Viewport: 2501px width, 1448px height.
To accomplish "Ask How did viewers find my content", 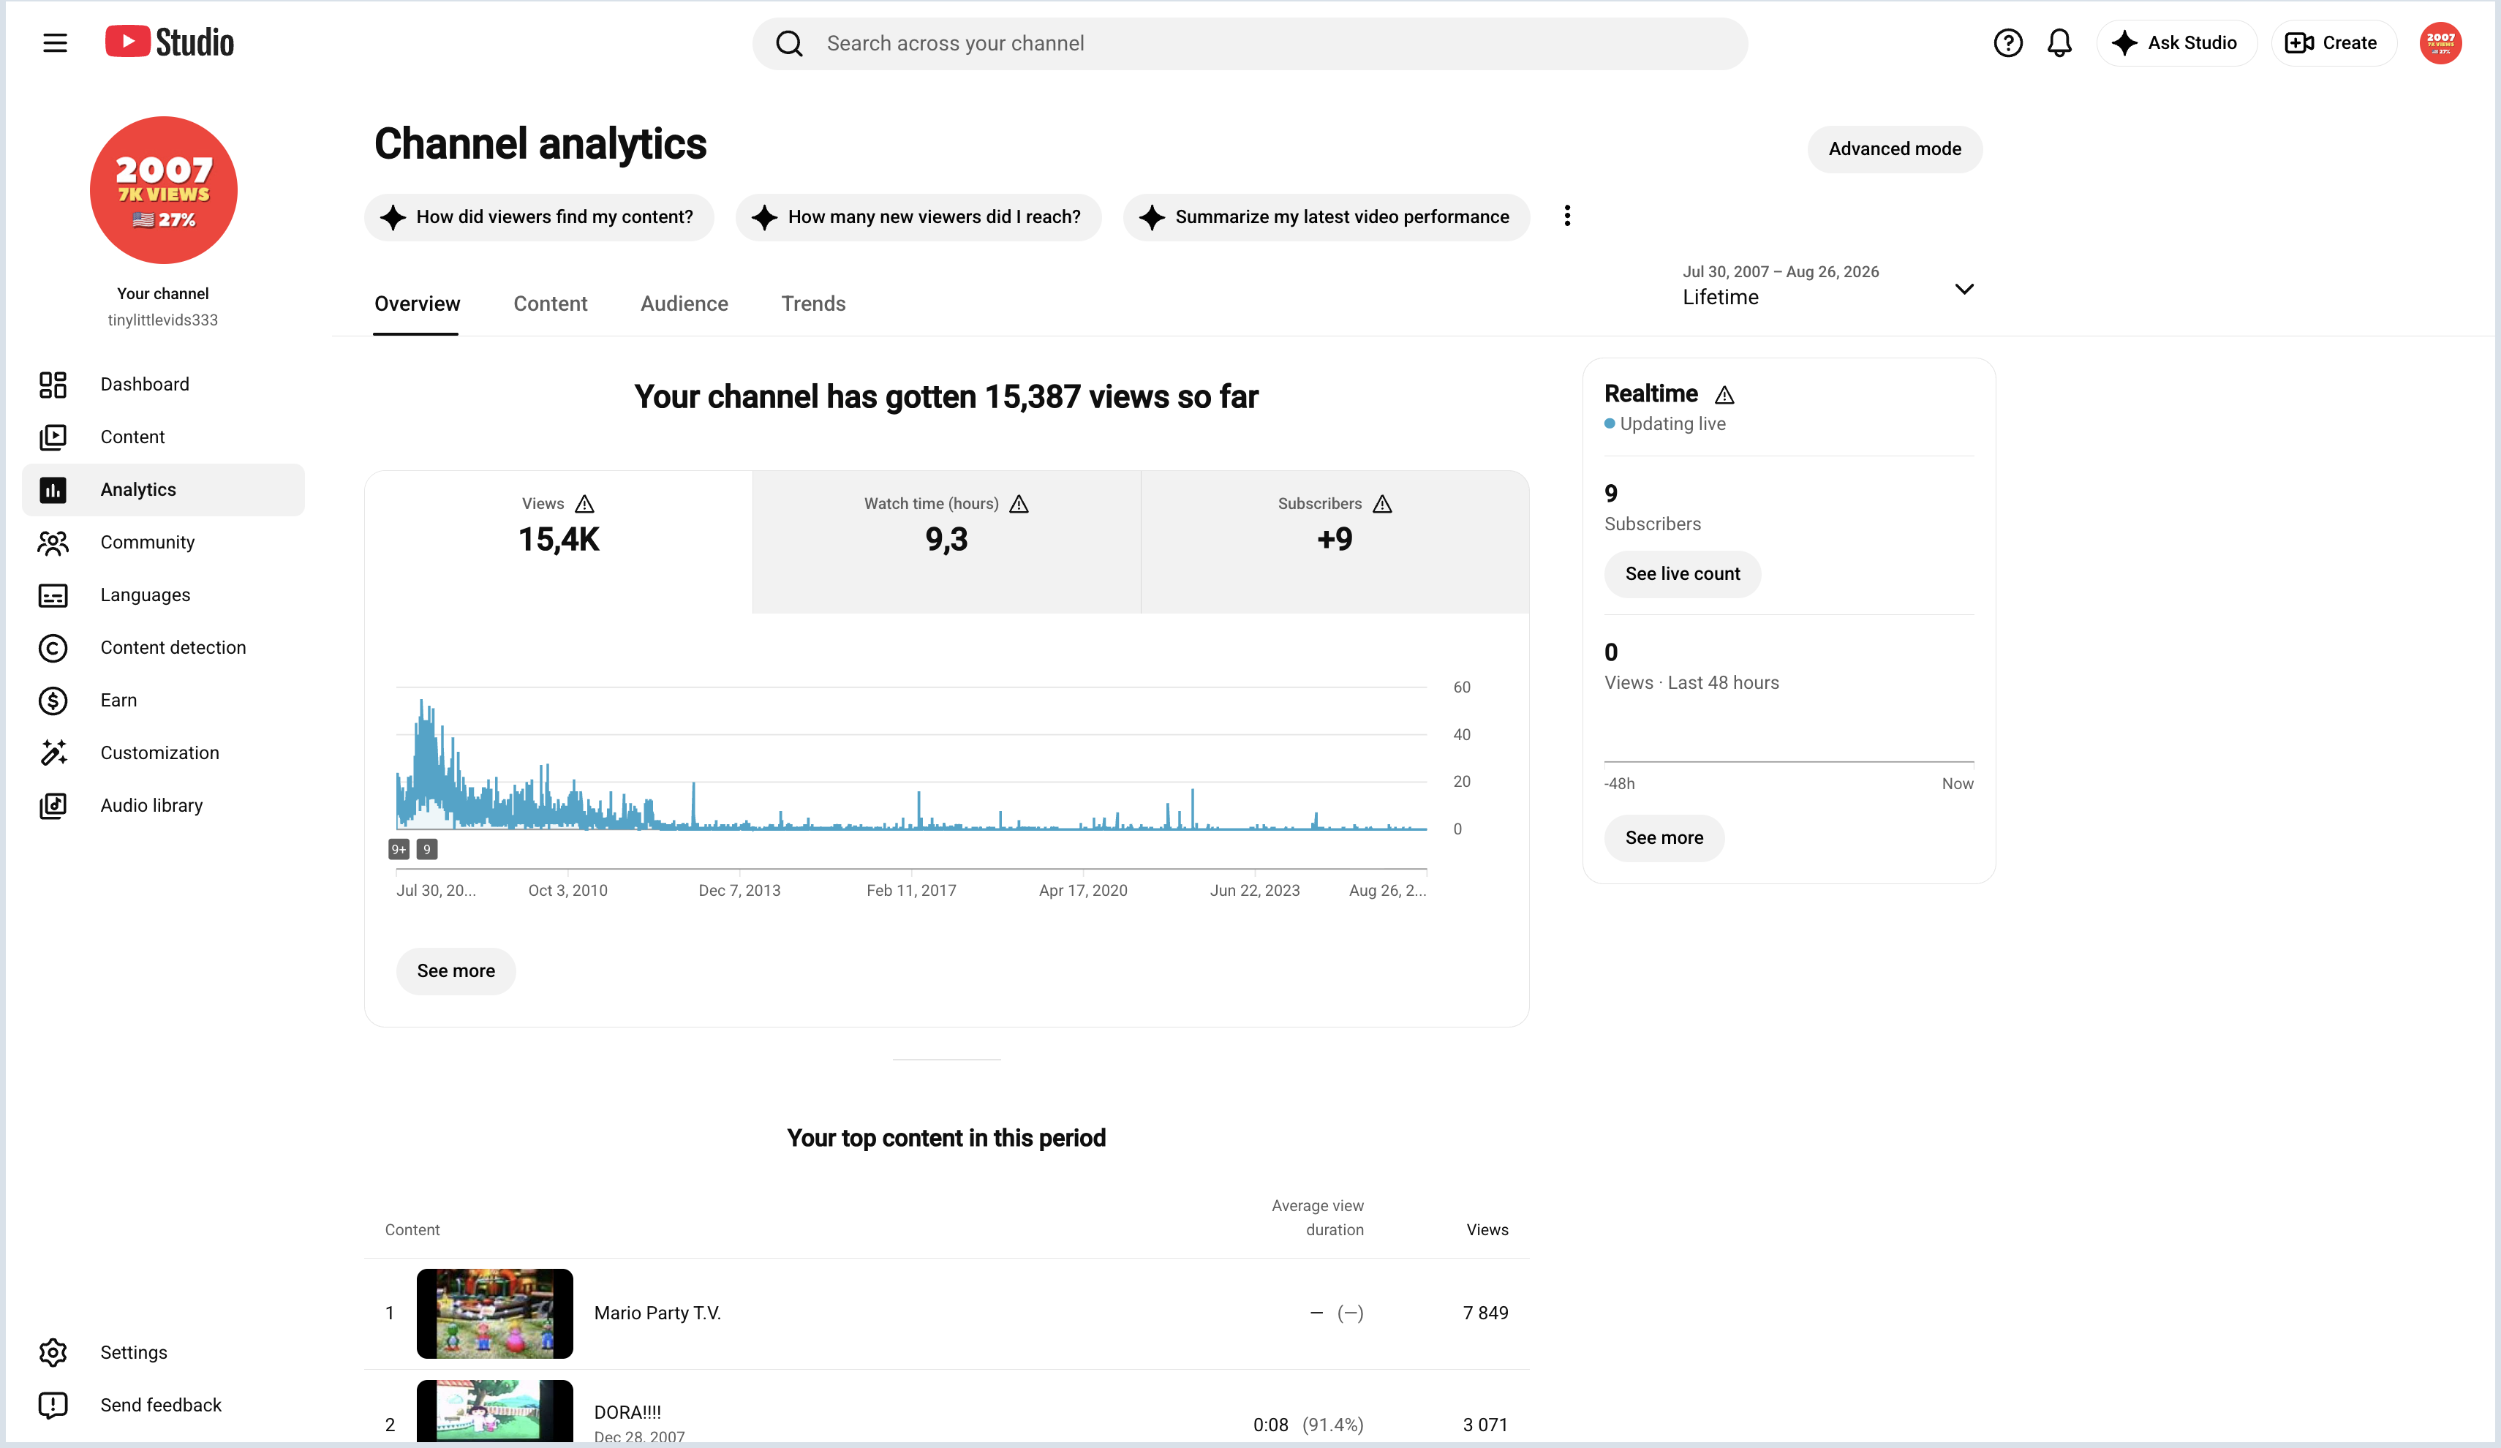I will click(539, 216).
